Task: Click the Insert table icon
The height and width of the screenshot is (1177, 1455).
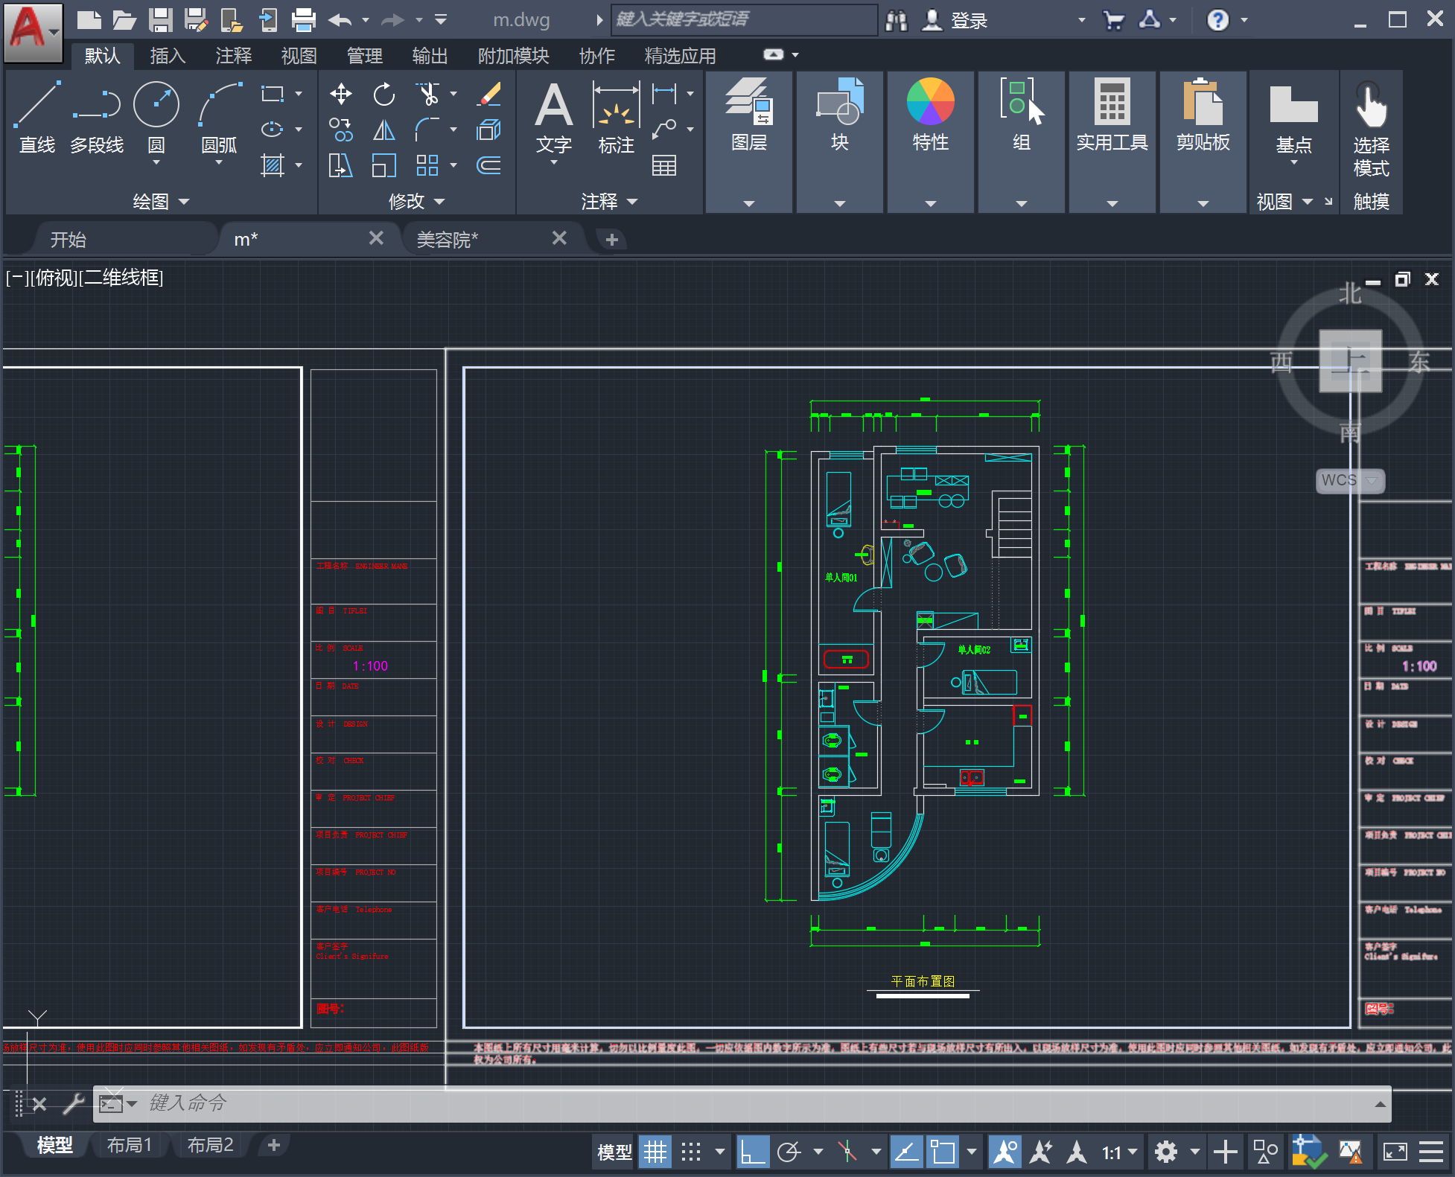Action: click(x=663, y=165)
